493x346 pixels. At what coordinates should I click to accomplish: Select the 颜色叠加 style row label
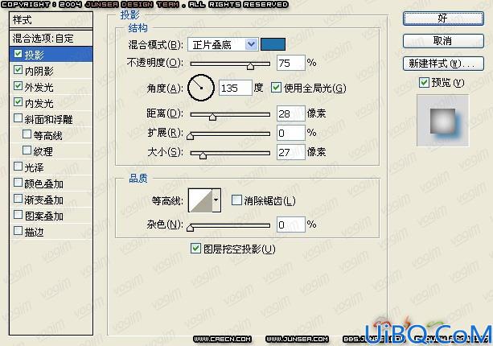tap(44, 183)
